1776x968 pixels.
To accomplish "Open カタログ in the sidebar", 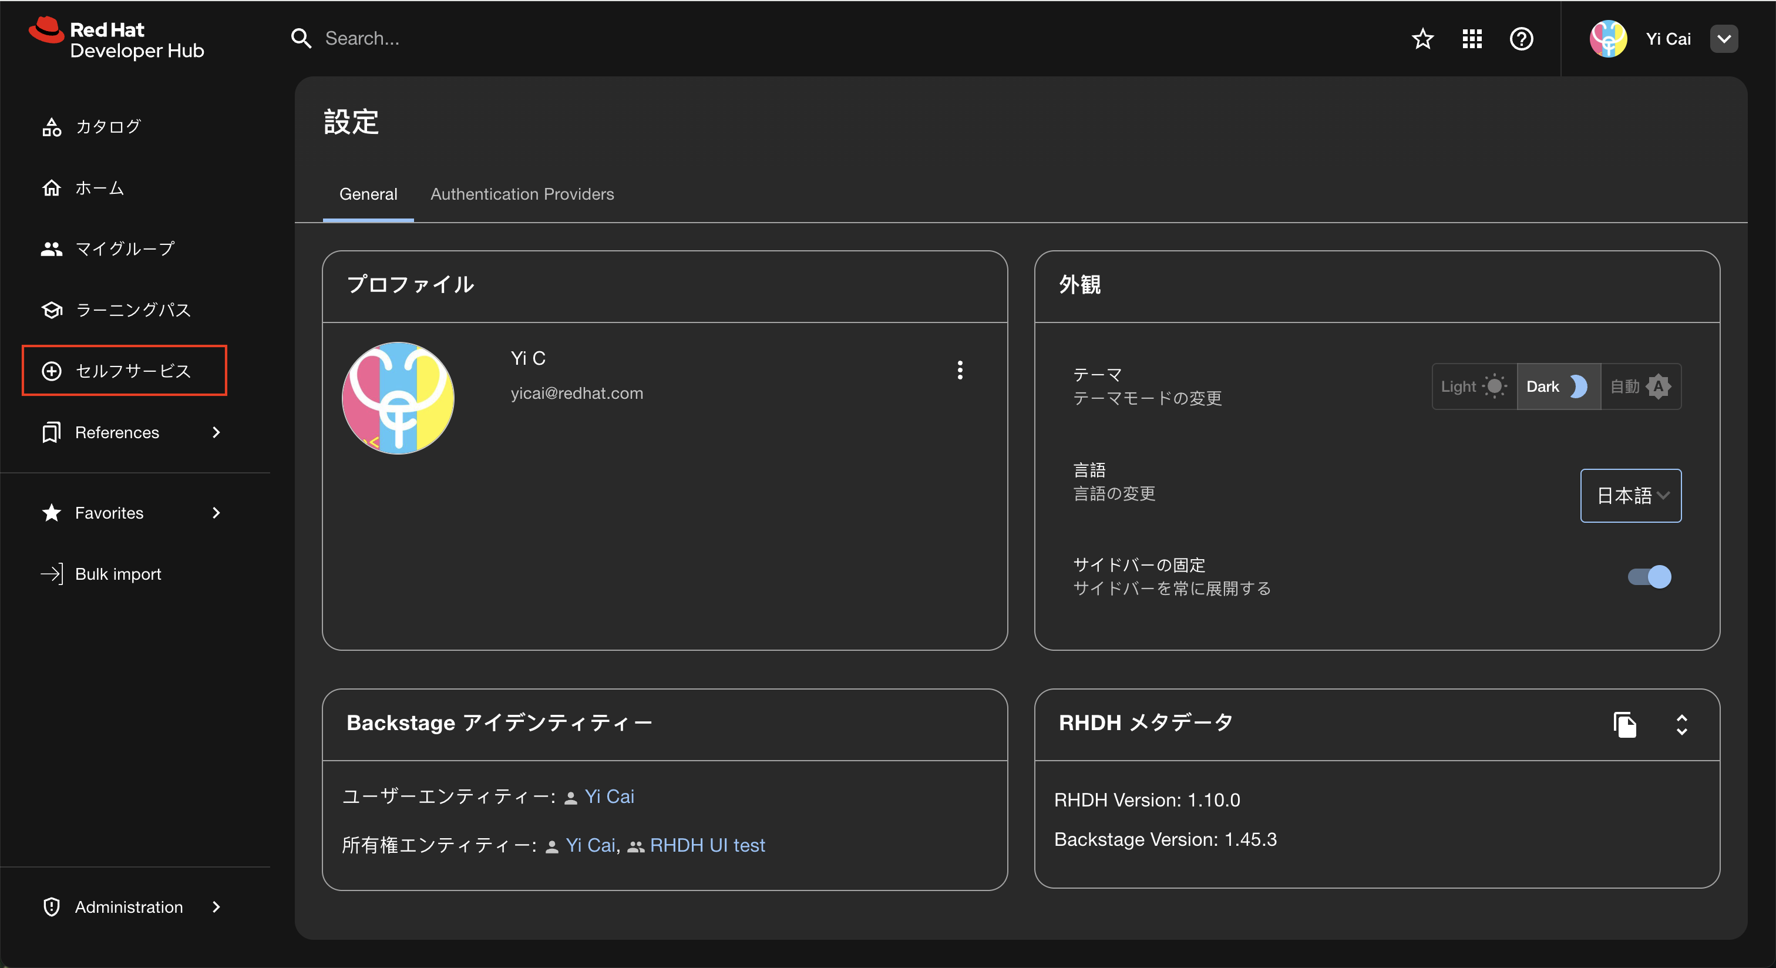I will (108, 127).
